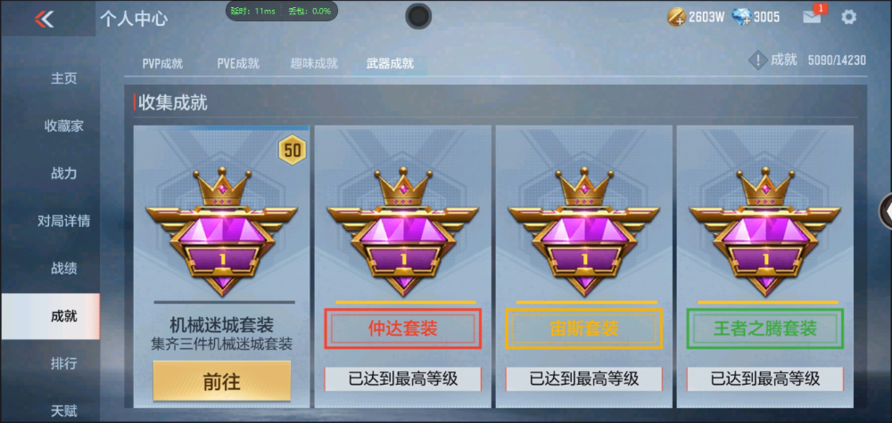This screenshot has width=892, height=423.
Task: Add diamonds via diamond plus icon
Action: (x=741, y=17)
